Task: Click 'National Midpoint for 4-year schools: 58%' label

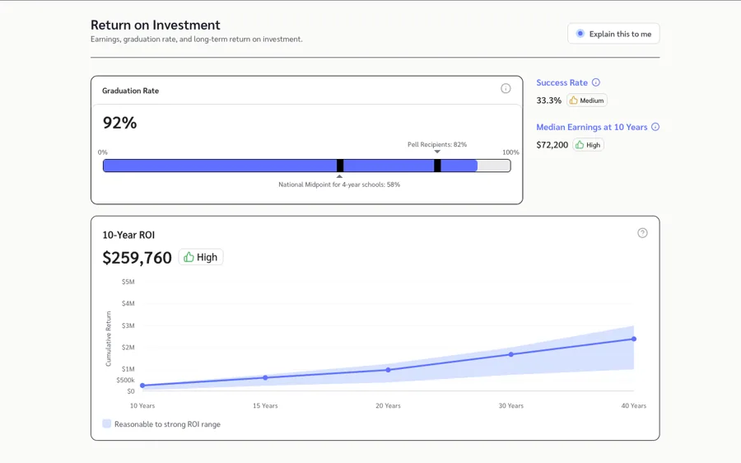Action: coord(339,185)
